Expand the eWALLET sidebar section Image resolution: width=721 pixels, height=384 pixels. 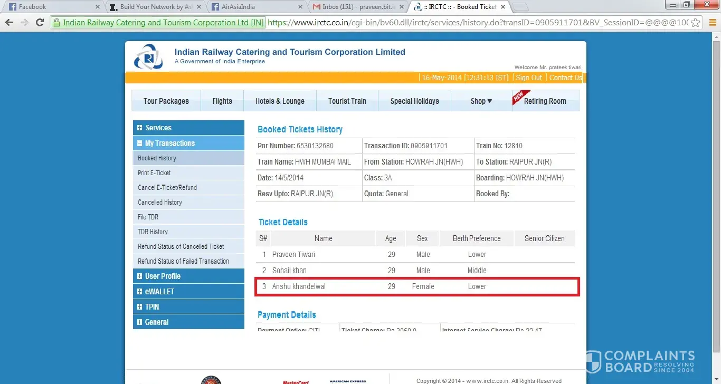pyautogui.click(x=188, y=291)
